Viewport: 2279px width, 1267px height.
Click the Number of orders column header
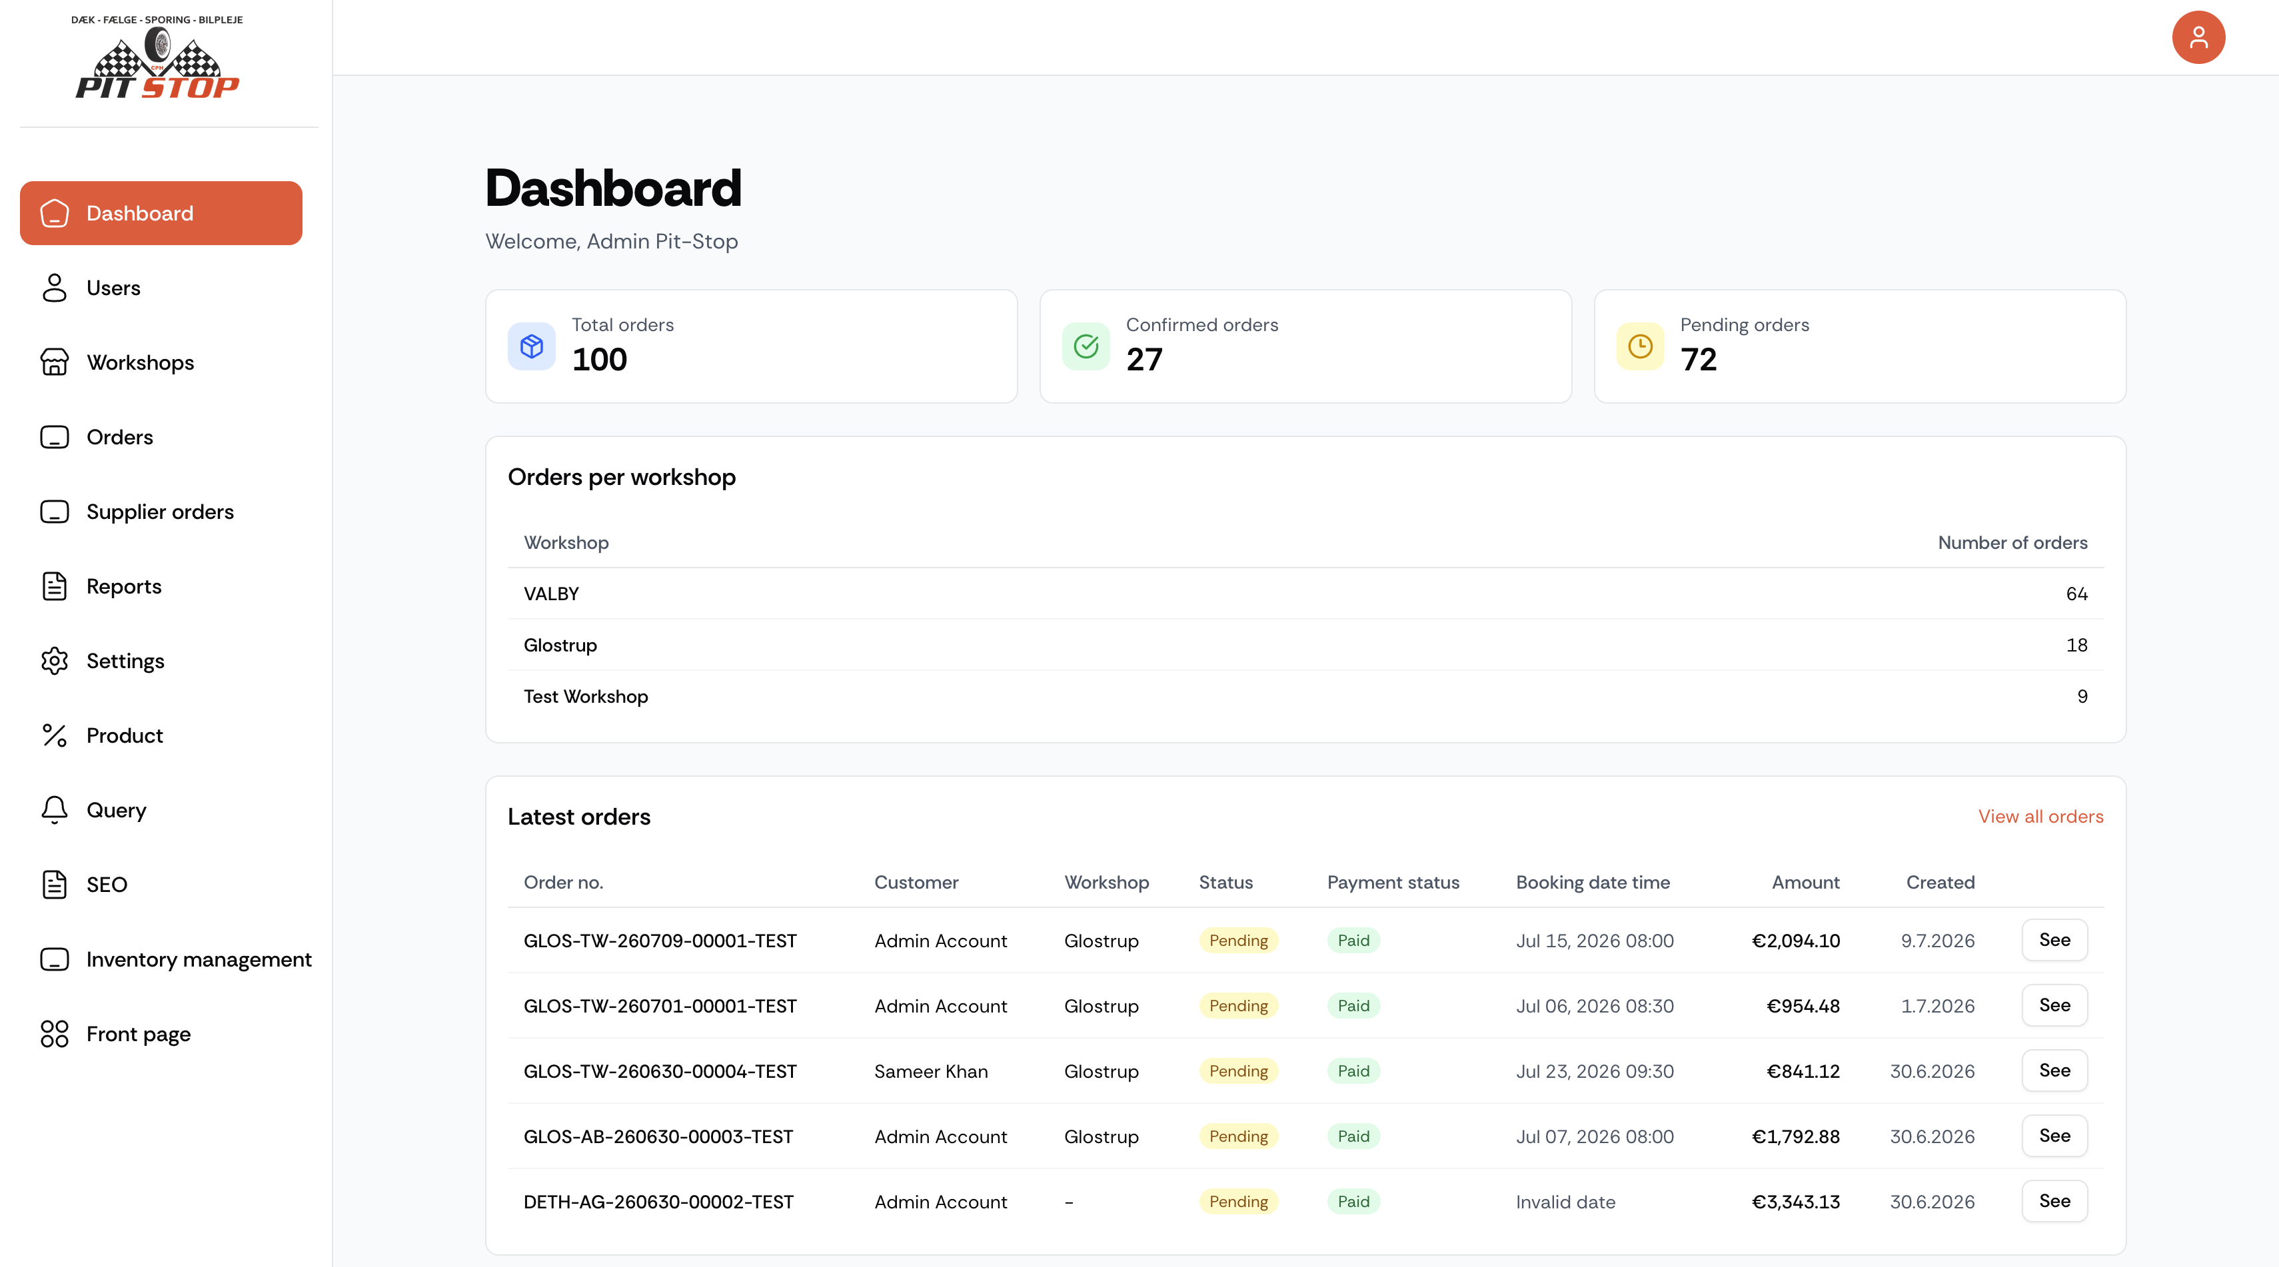[2012, 542]
